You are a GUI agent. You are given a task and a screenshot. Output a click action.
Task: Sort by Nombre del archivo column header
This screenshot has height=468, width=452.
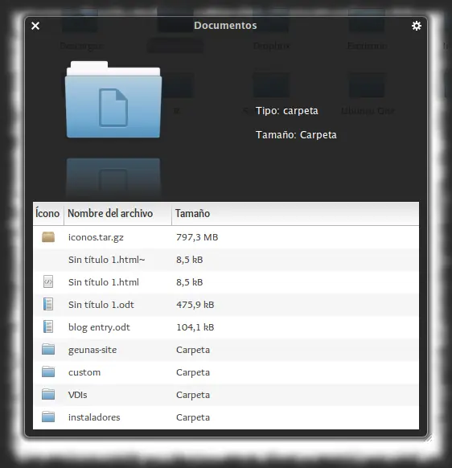[117, 213]
